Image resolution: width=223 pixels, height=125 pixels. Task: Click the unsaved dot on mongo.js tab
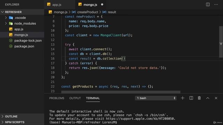(x=102, y=5)
